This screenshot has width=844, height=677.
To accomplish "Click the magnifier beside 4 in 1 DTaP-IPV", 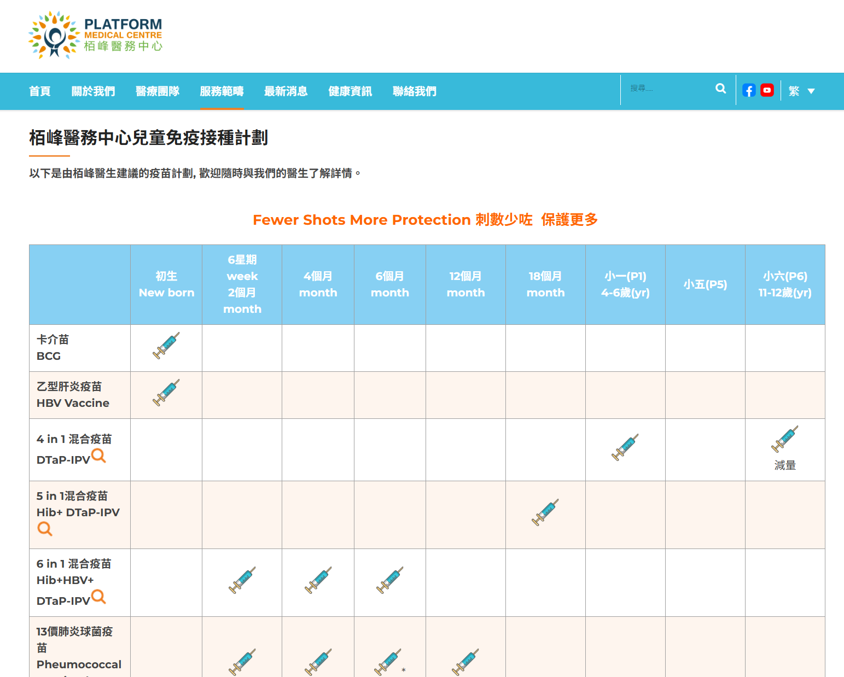I will click(98, 456).
